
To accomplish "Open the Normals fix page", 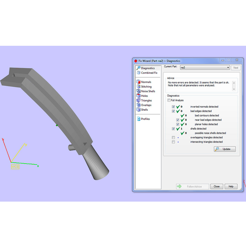I will 146,82.
